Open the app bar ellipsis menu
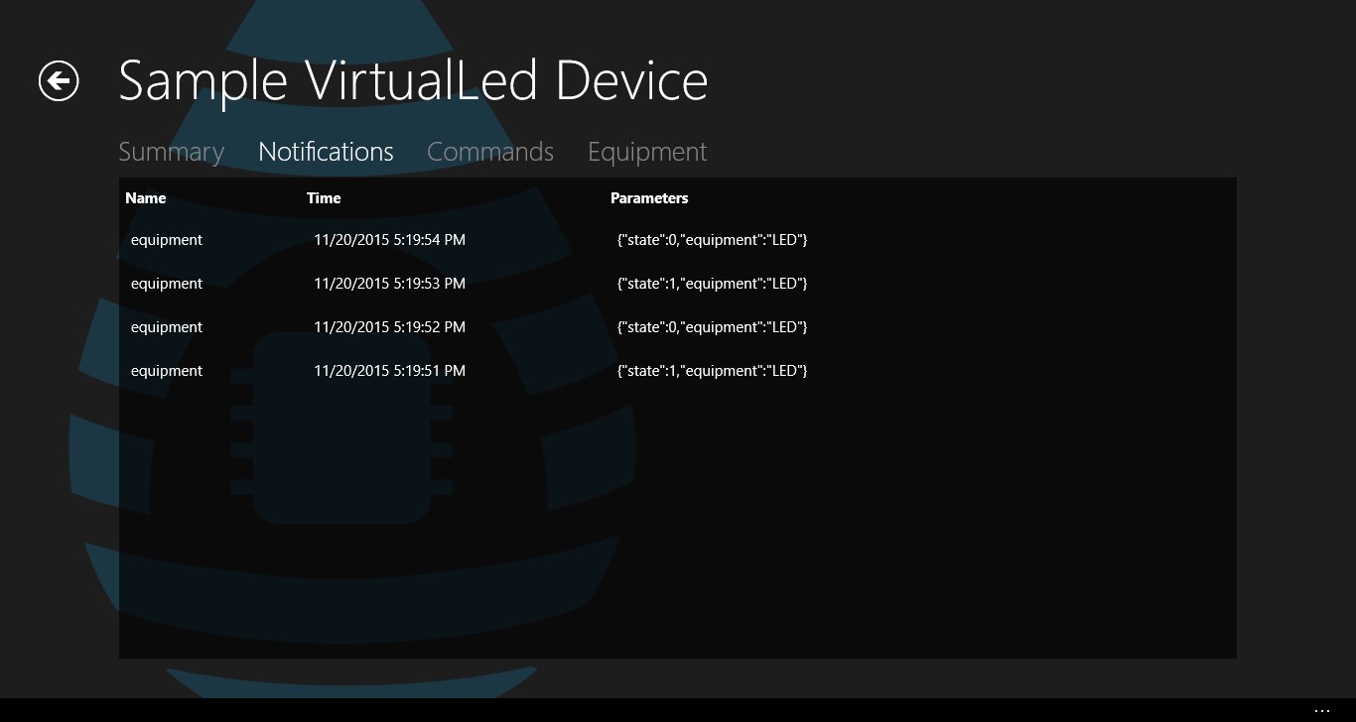 click(x=1321, y=710)
